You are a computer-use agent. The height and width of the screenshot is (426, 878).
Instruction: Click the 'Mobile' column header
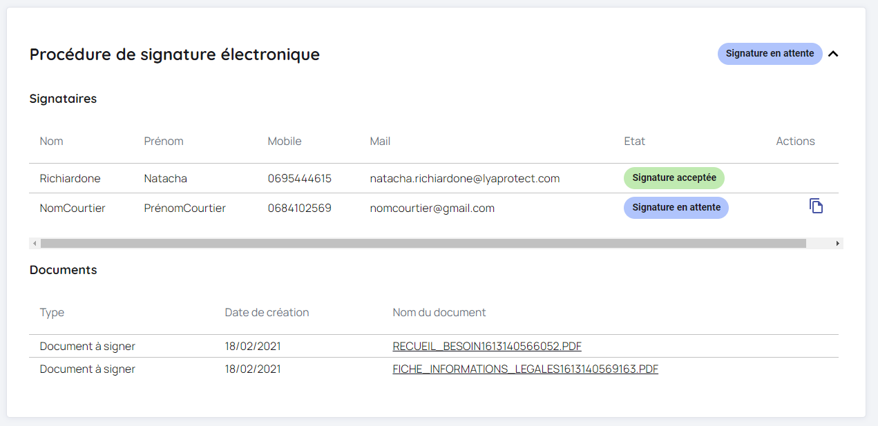click(285, 142)
